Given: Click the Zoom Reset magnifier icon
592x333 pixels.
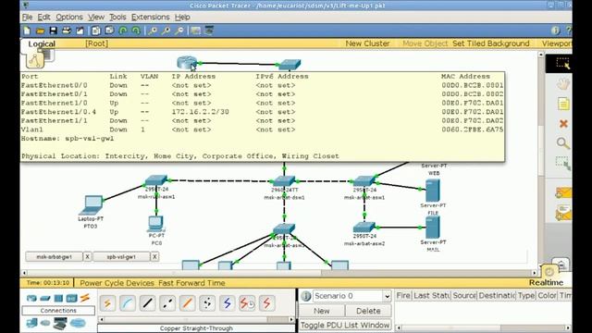Looking at the screenshot, I should pos(166,31).
